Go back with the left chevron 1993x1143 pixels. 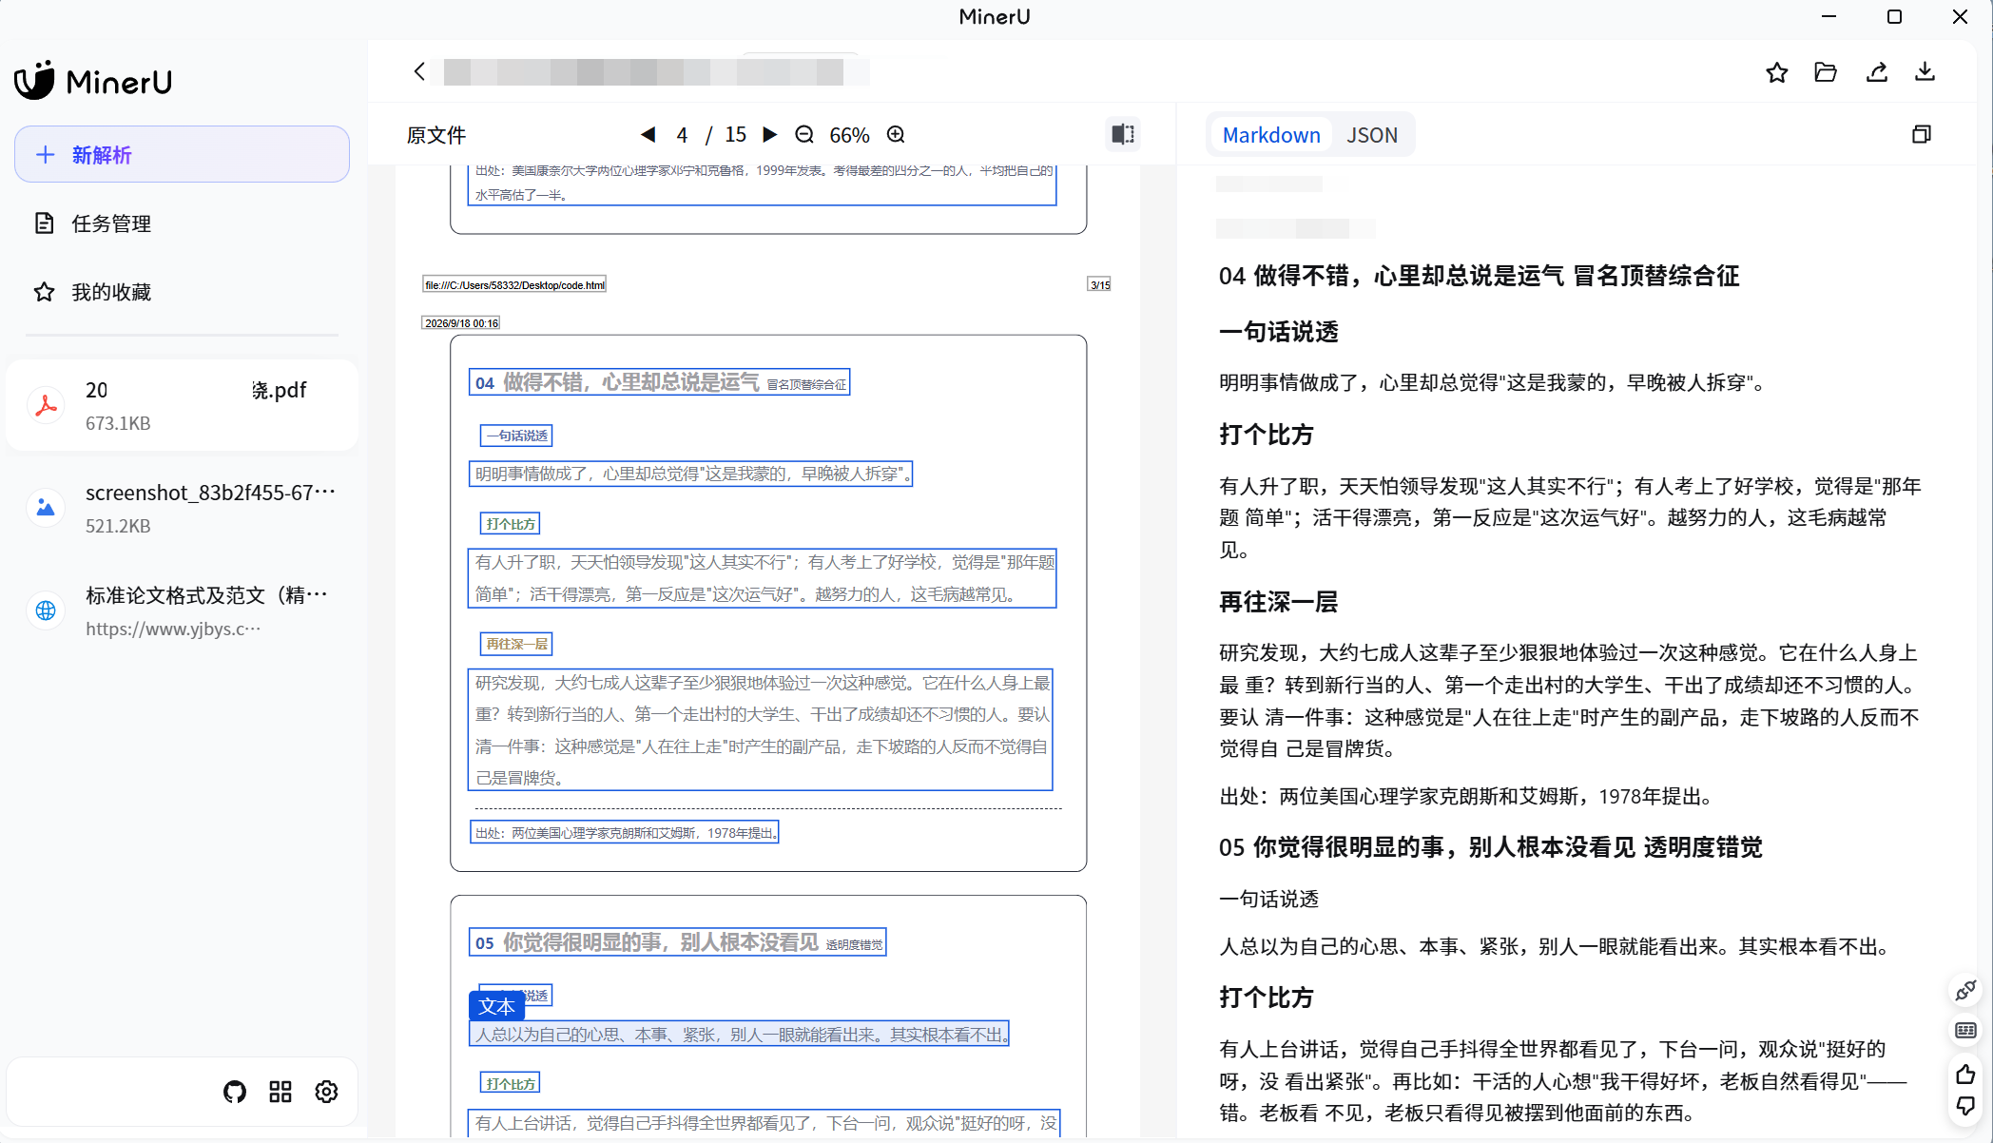[x=419, y=71]
